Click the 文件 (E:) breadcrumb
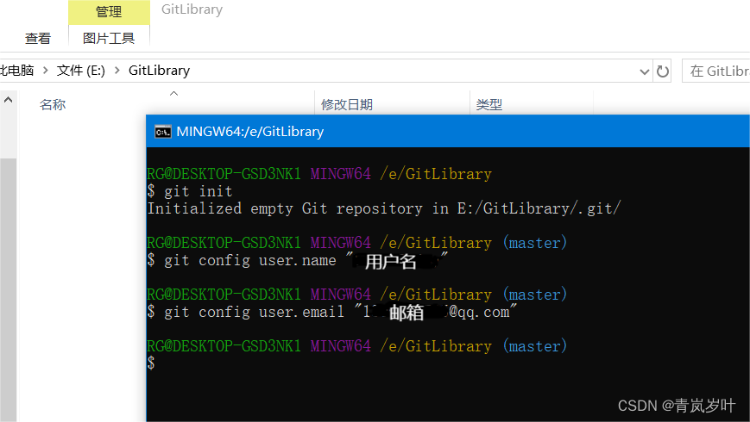The image size is (750, 422). tap(81, 71)
